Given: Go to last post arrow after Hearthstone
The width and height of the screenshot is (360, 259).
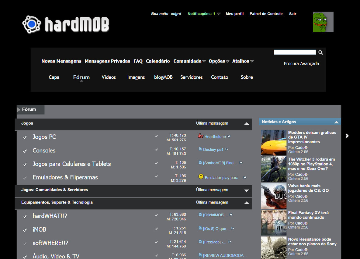Looking at the screenshot, I should pyautogui.click(x=229, y=137).
